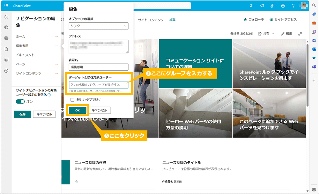
Task: Click the target audience group input field
Action: pos(99,85)
